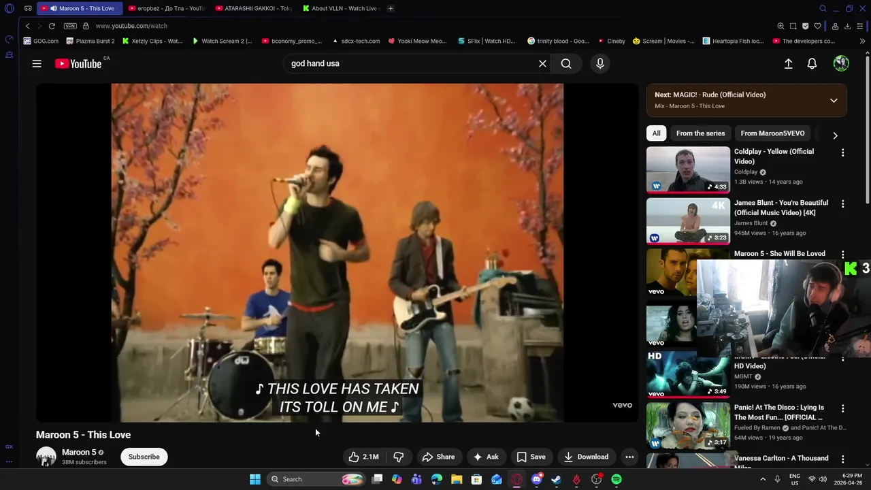This screenshot has width=871, height=490.
Task: Open options for Panic! At The Disco video
Action: [842, 408]
